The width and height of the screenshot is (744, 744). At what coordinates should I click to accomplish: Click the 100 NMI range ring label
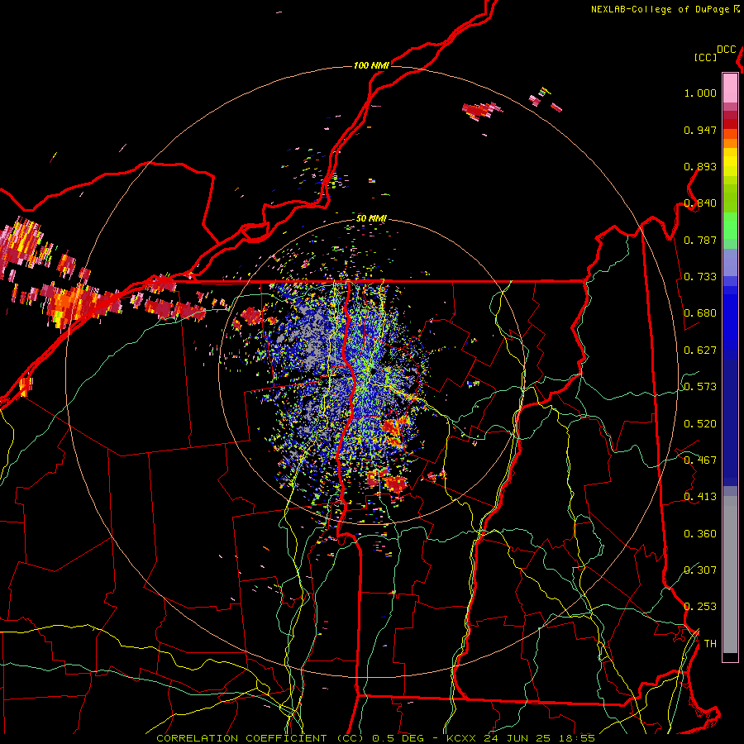coord(371,65)
